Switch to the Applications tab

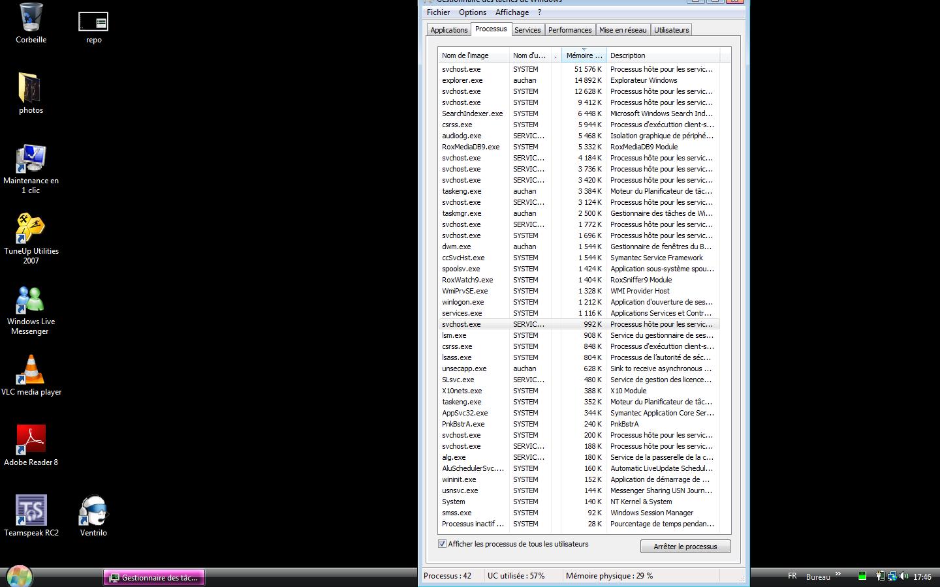(449, 30)
